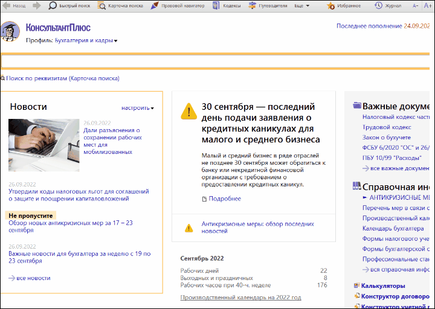Screen dimensions: 435x309
Task: Open the news photo thumbnail with laptop
Action: tap(44, 145)
